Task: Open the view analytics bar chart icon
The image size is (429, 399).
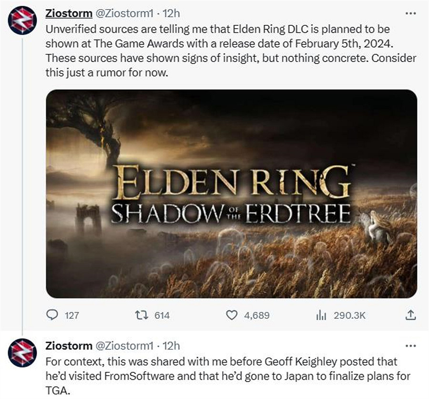Action: 320,315
